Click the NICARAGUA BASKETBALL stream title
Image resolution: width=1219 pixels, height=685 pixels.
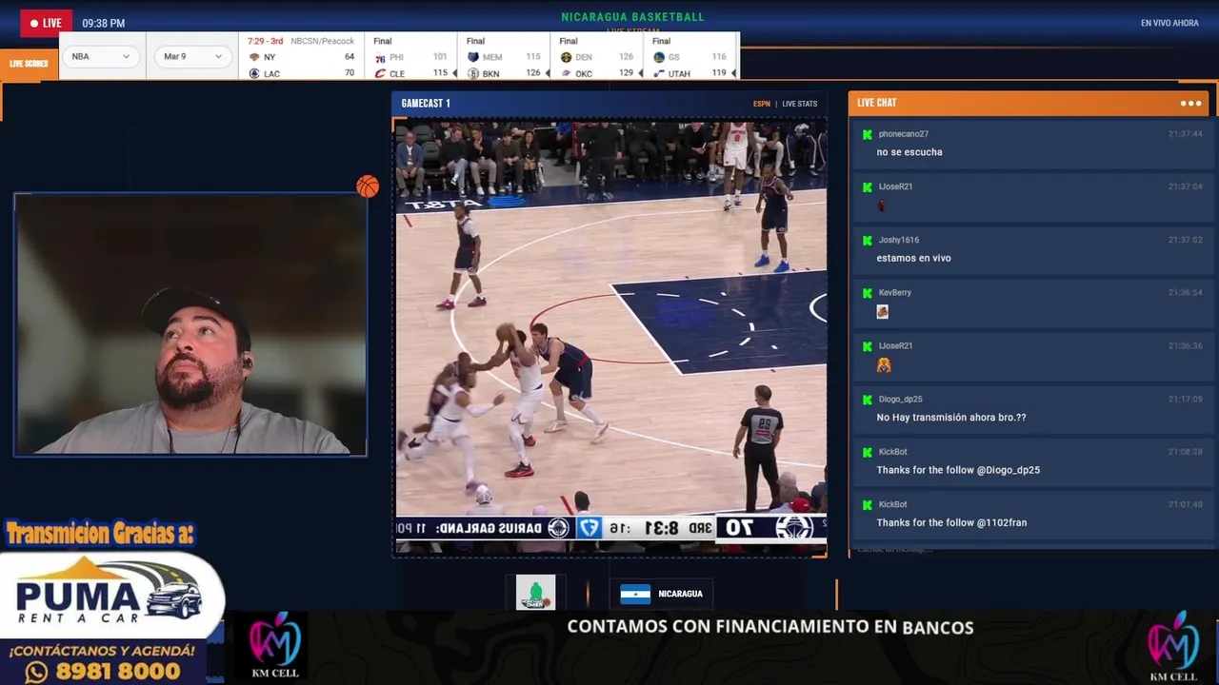(x=632, y=17)
